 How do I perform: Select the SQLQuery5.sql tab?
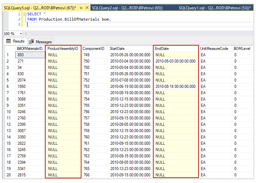click(x=40, y=8)
